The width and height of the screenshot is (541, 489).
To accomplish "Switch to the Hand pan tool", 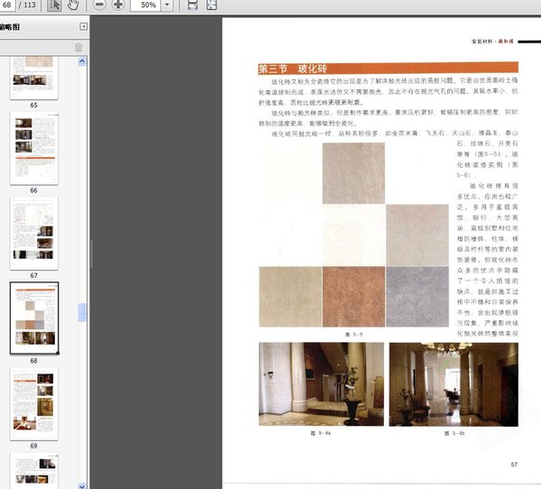I will (x=72, y=5).
